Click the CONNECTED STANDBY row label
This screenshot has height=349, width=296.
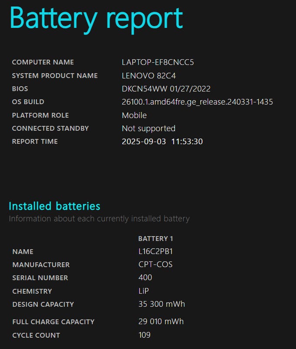pos(50,129)
